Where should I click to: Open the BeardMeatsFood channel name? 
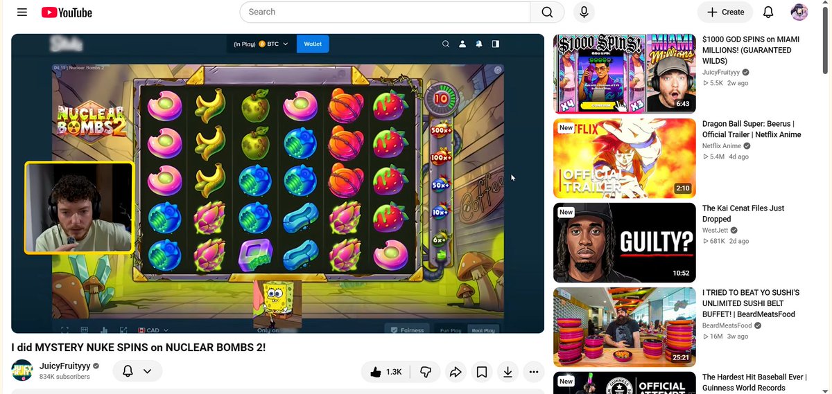coord(727,325)
